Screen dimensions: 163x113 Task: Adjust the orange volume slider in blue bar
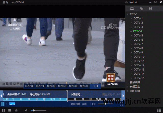[x=105, y=104]
